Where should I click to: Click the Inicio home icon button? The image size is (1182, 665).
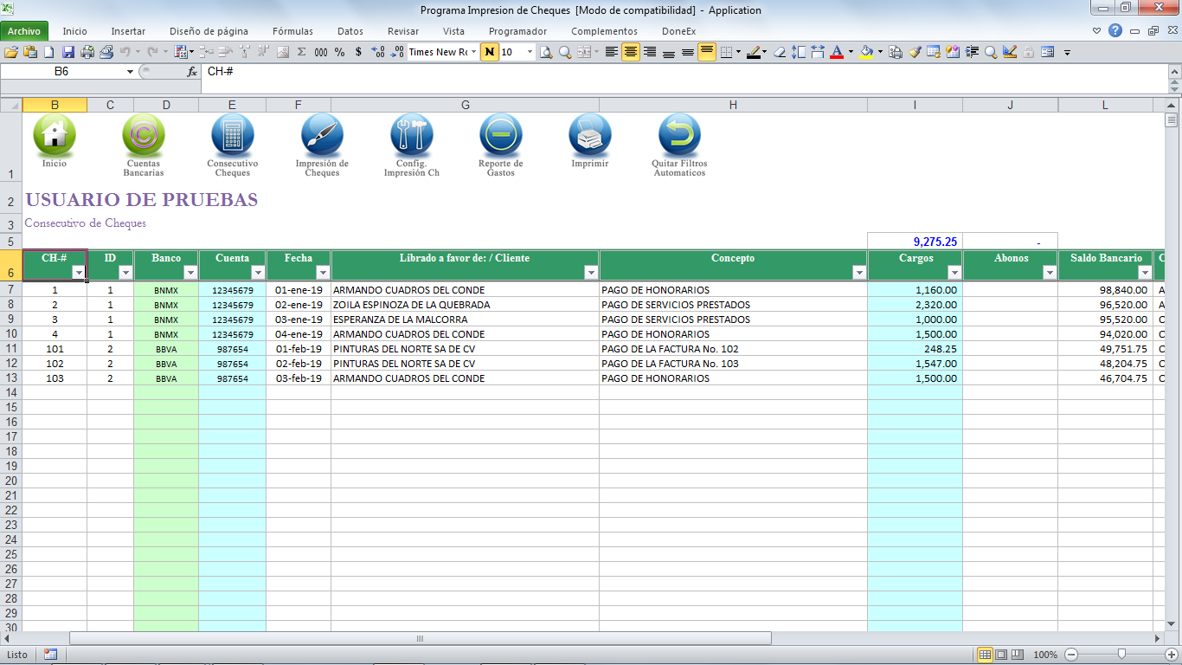54,135
